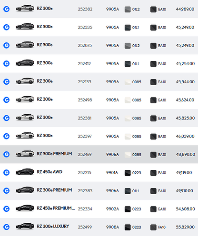Click the 0085 white color swatch in row 252498
198x238 pixels.
128,100
